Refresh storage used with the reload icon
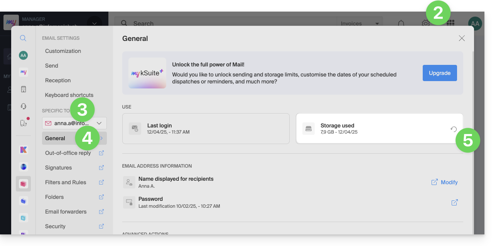Screen dimensions: 496x246 point(454,129)
